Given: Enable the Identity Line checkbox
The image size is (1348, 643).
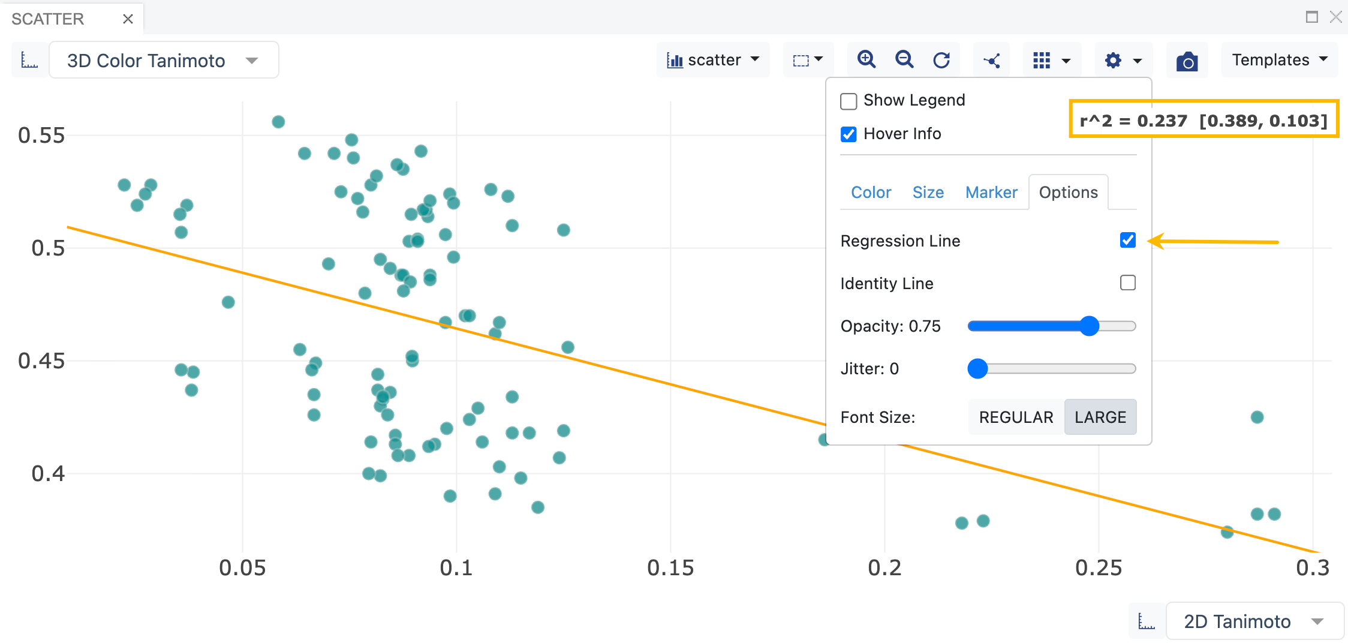Looking at the screenshot, I should [x=1127, y=283].
